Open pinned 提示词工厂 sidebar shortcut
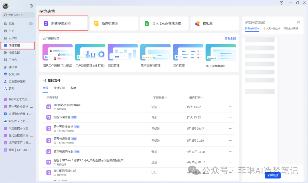308x183 pixels. [17, 143]
